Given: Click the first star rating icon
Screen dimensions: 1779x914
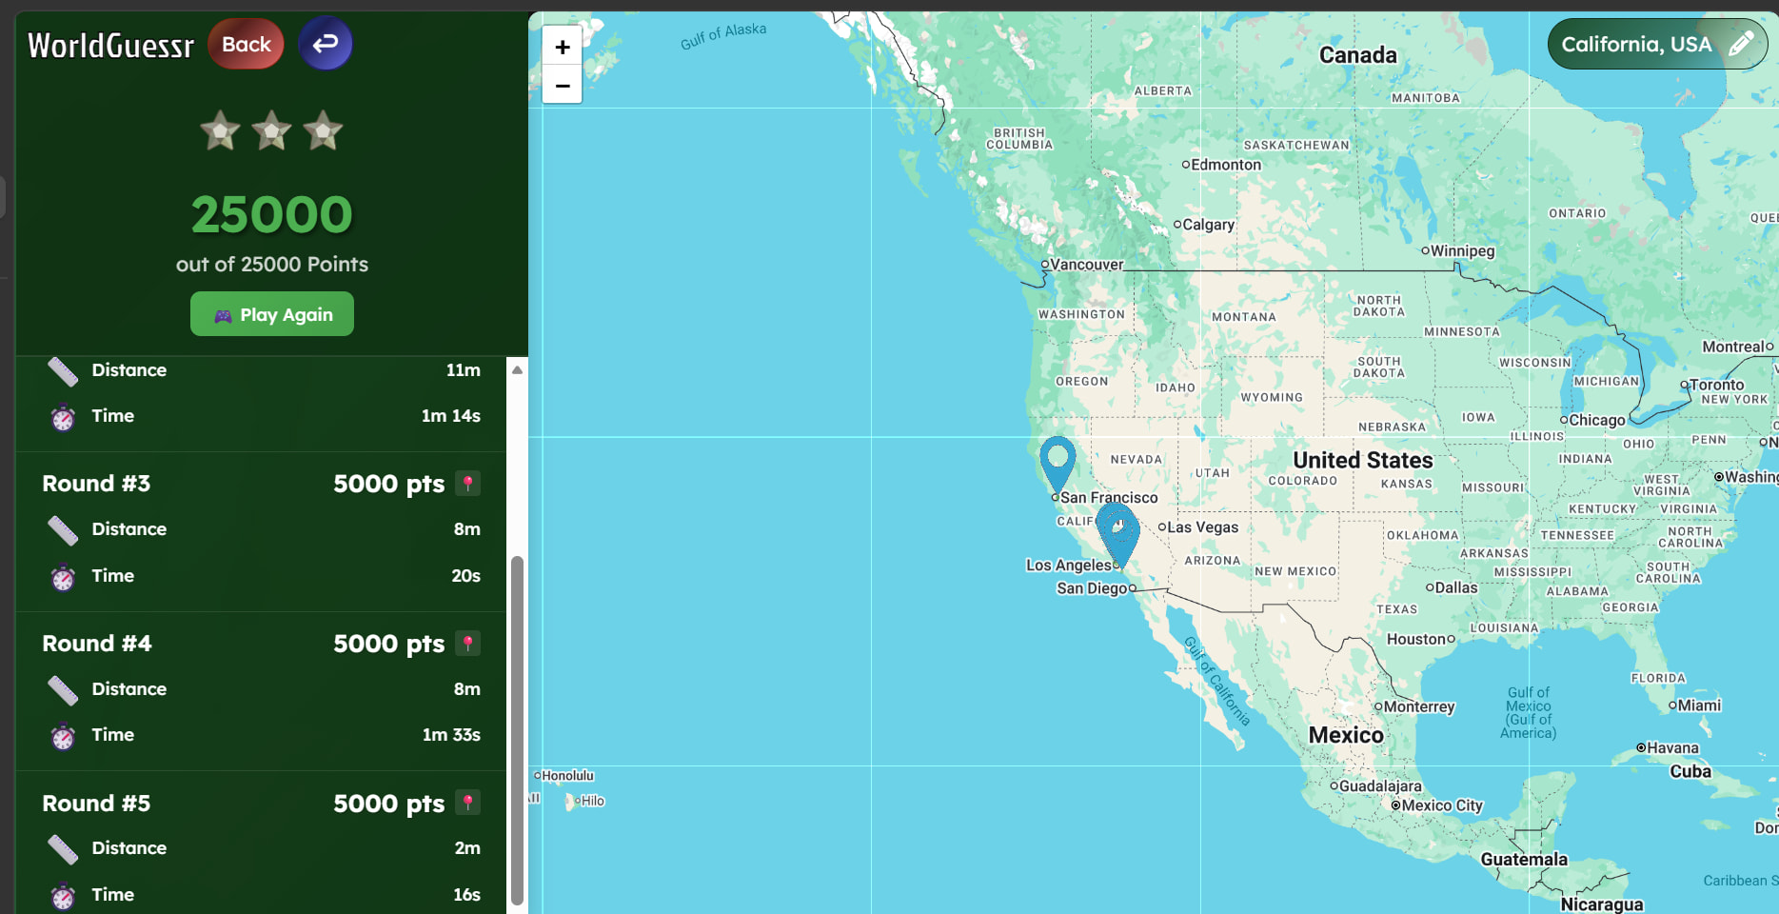Looking at the screenshot, I should tap(220, 131).
